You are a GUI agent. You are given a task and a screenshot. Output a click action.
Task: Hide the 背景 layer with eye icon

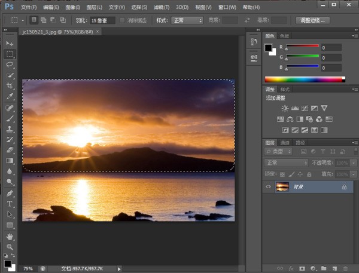tap(267, 187)
